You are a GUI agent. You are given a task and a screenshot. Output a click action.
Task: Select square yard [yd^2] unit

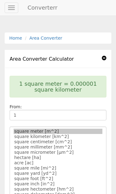click(58, 173)
